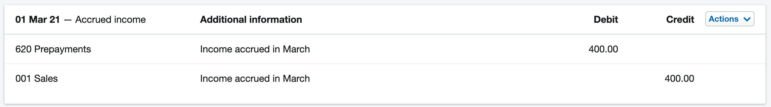Click the chevron arrow inside Actions button

pyautogui.click(x=747, y=19)
